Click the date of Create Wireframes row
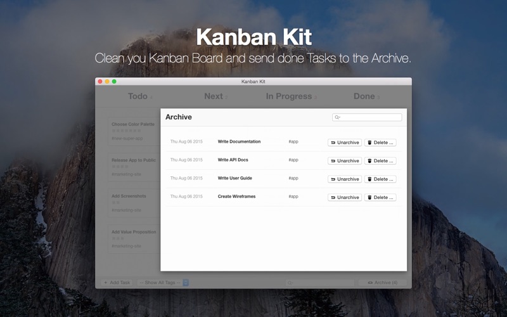 tap(186, 197)
